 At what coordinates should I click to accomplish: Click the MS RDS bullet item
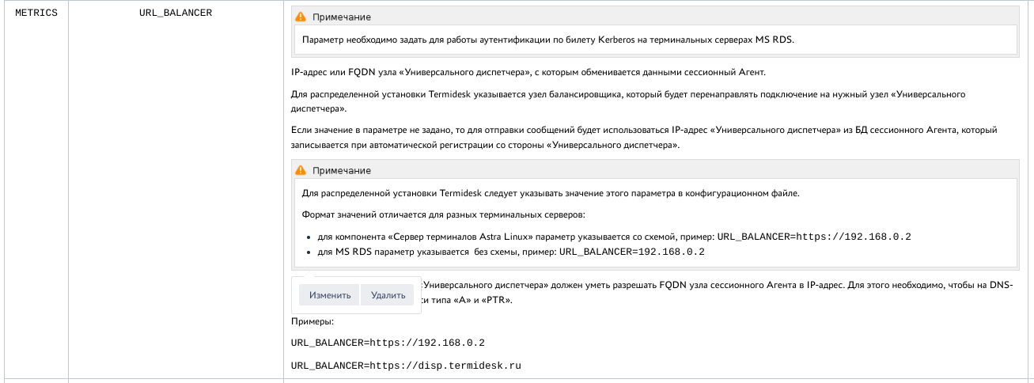pos(510,252)
